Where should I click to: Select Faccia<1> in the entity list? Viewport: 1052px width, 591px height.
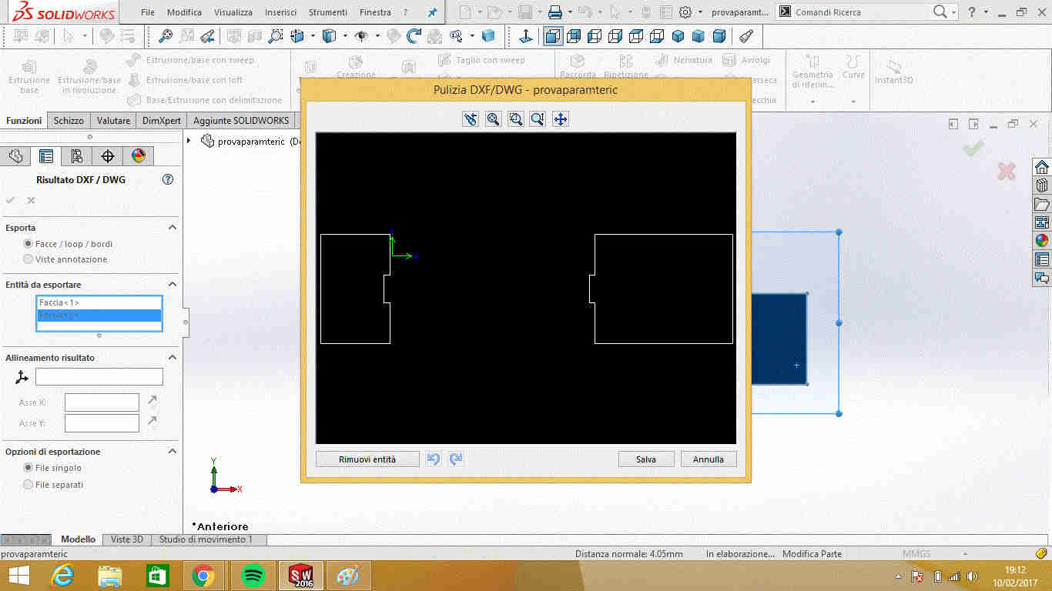tap(99, 302)
